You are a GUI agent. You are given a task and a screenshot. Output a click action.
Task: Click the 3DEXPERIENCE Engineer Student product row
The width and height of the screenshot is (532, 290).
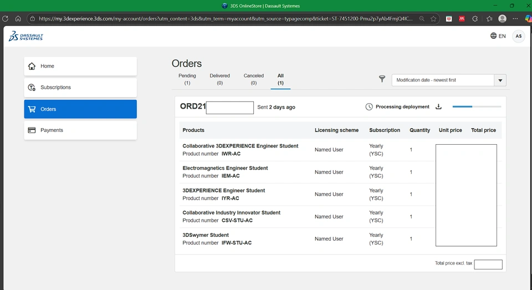(340, 194)
